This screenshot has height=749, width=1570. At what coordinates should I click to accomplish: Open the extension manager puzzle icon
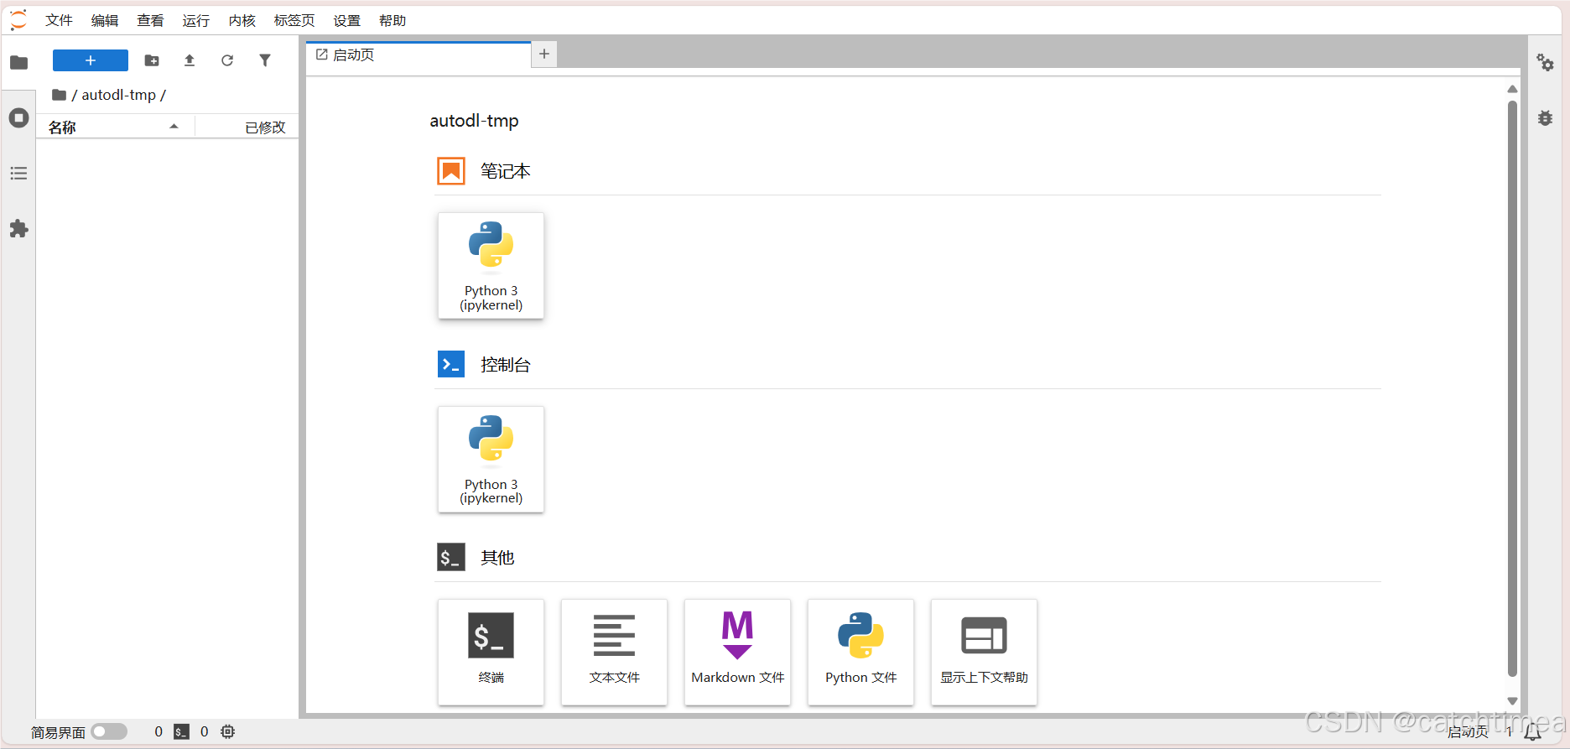18,229
